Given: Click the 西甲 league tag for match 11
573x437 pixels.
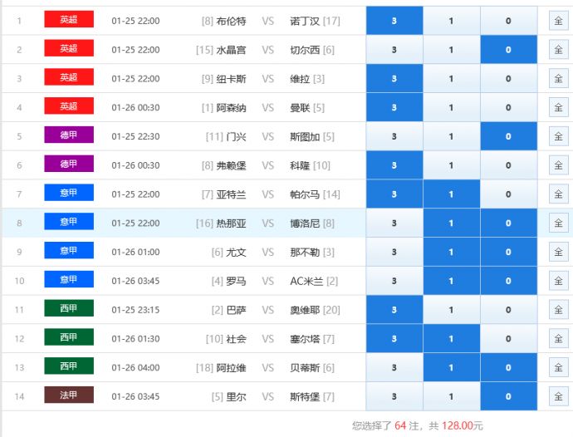Looking at the screenshot, I should pyautogui.click(x=69, y=309).
